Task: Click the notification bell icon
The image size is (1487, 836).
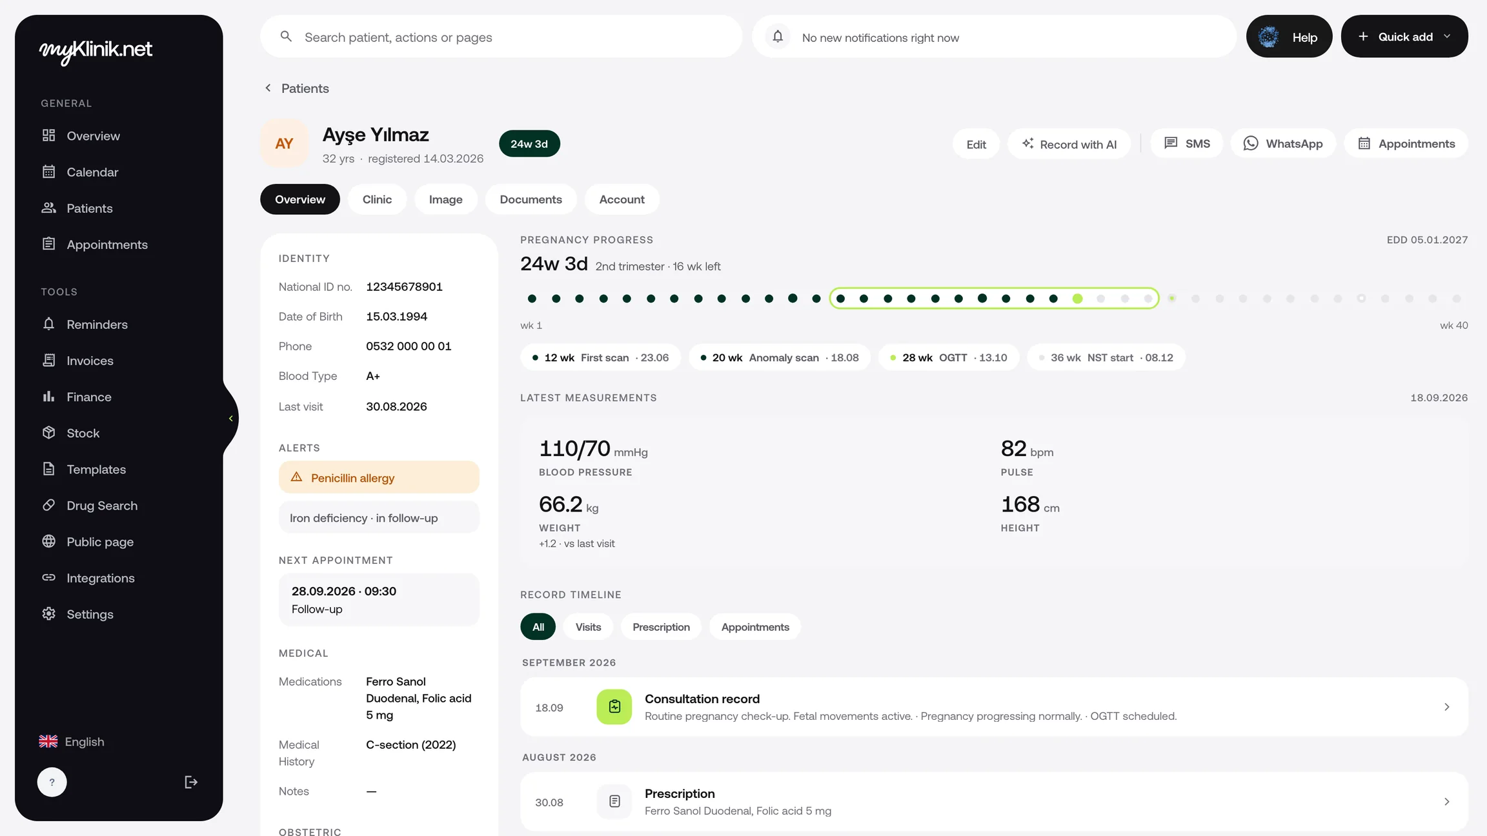Action: pyautogui.click(x=778, y=37)
